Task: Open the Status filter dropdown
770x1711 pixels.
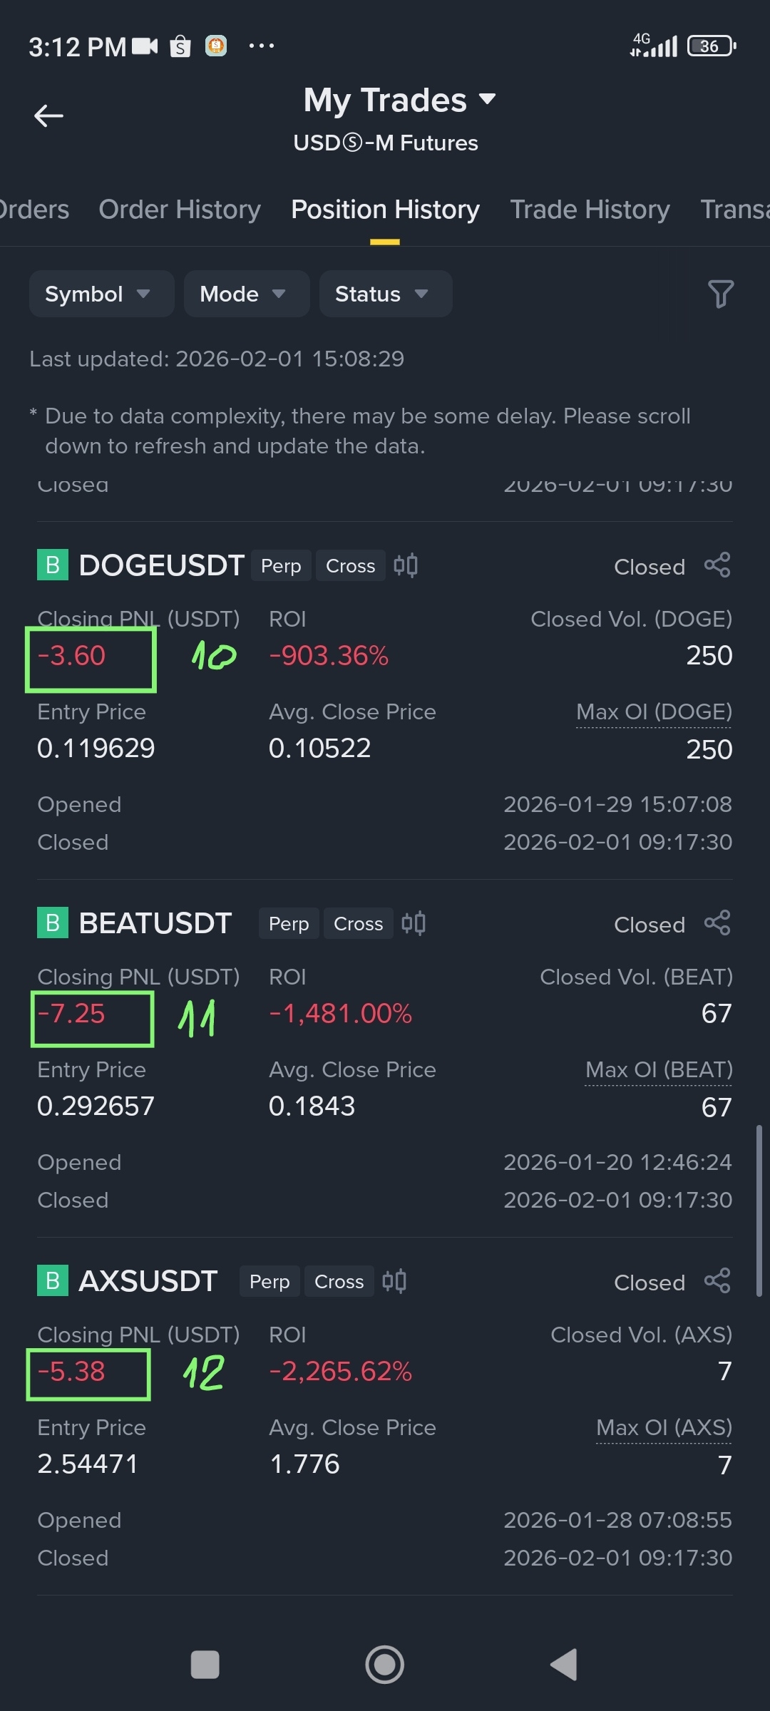Action: coord(385,294)
